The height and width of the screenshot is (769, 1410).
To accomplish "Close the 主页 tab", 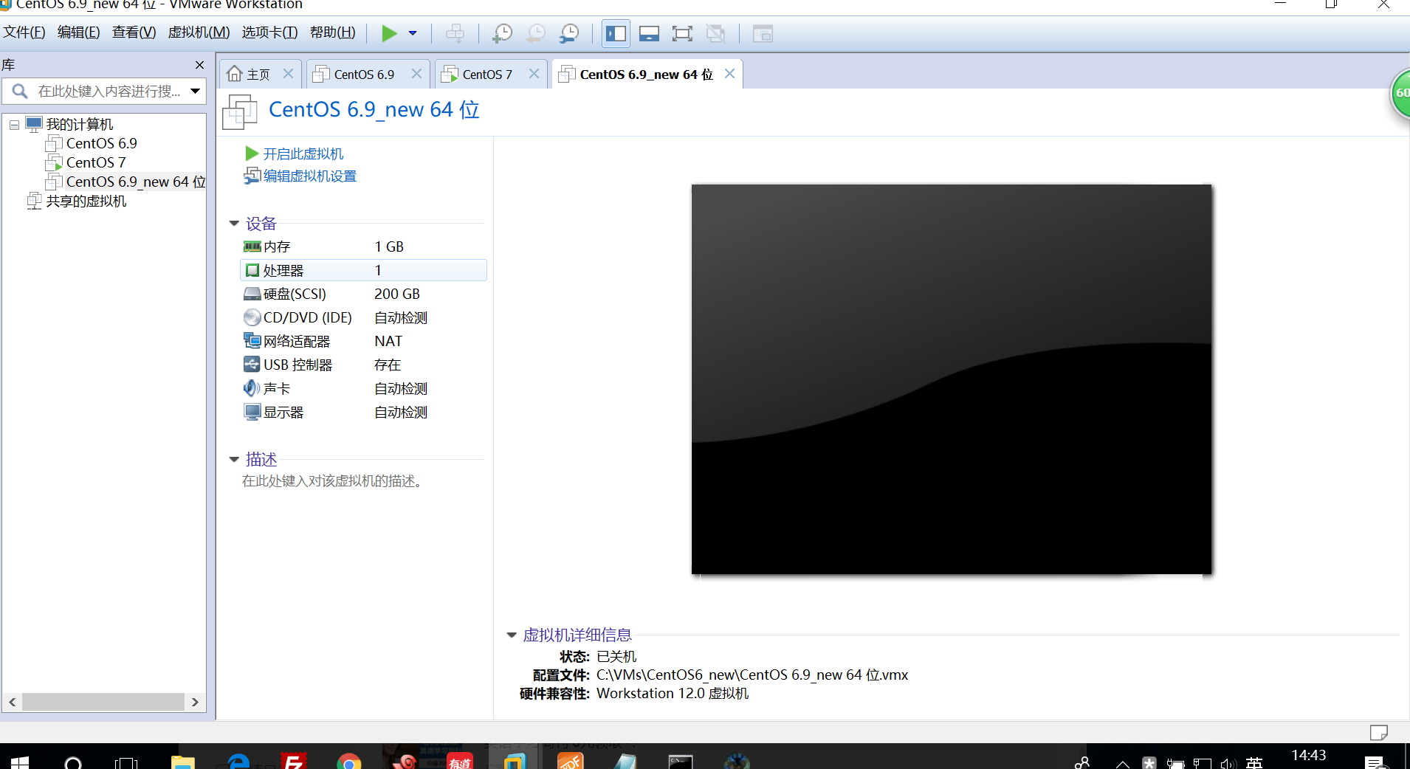I will (288, 74).
